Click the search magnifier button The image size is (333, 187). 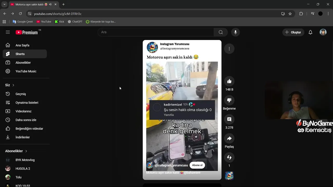click(221, 32)
